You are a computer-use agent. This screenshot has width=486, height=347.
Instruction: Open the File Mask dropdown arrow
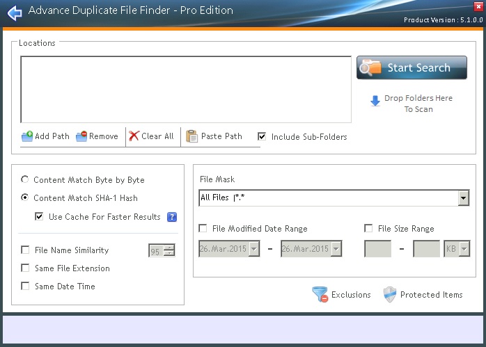(464, 197)
